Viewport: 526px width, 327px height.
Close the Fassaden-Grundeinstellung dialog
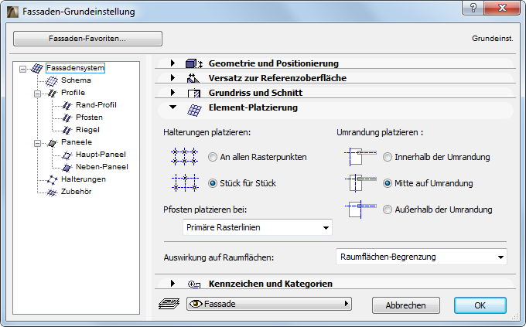502,8
